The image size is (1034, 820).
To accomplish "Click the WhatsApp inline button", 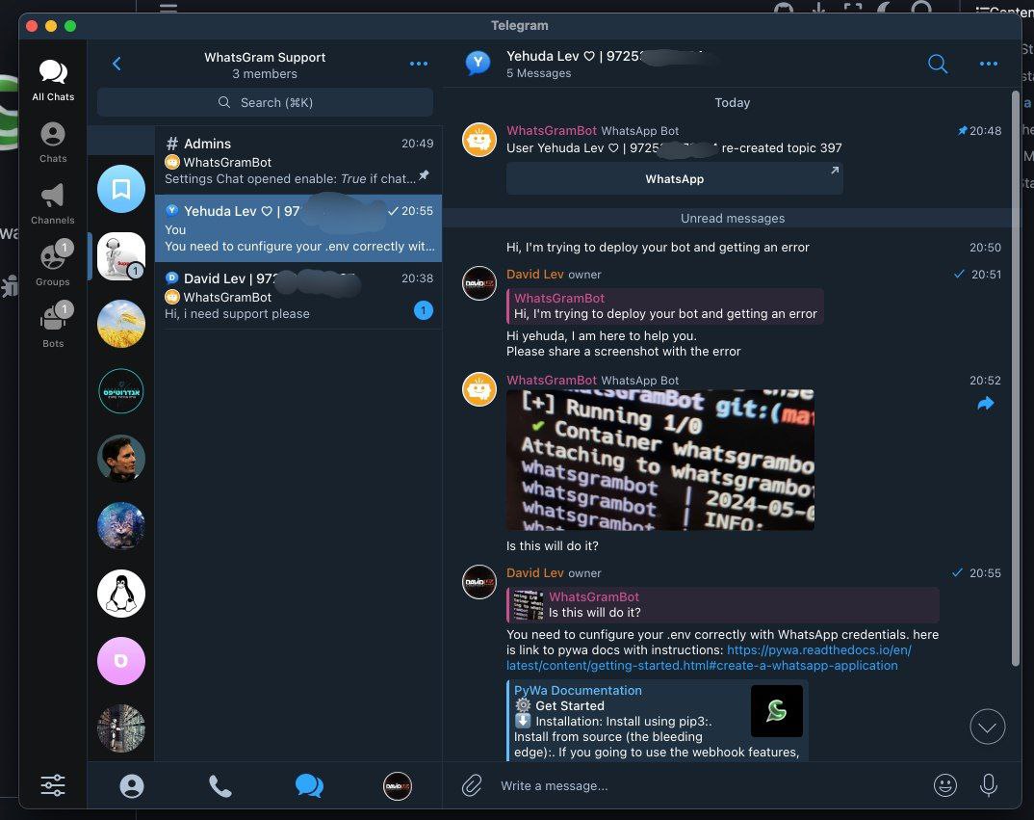I will pos(675,179).
